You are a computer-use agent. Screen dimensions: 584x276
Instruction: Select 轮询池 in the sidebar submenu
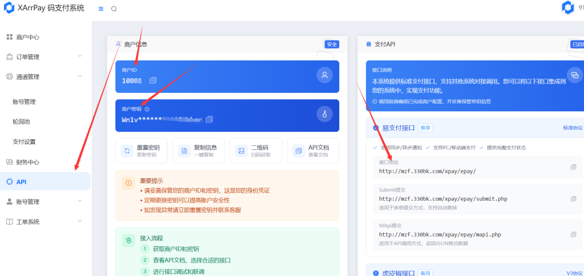[x=21, y=121]
